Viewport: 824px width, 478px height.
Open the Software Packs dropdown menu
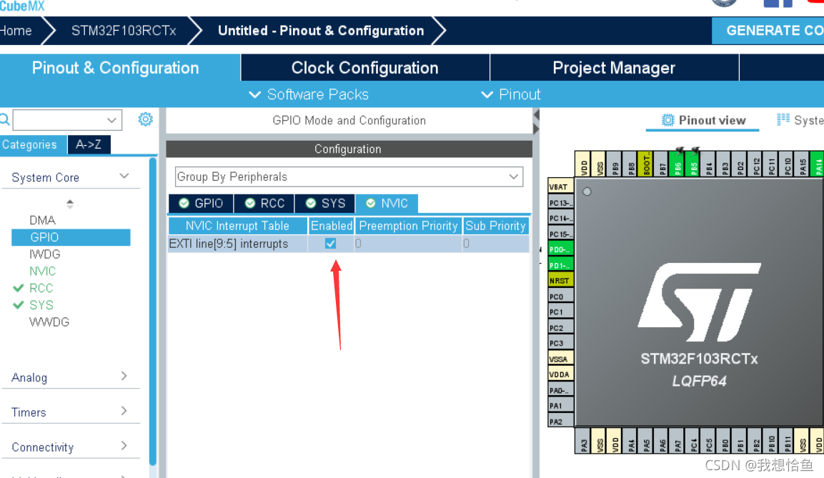tap(309, 94)
